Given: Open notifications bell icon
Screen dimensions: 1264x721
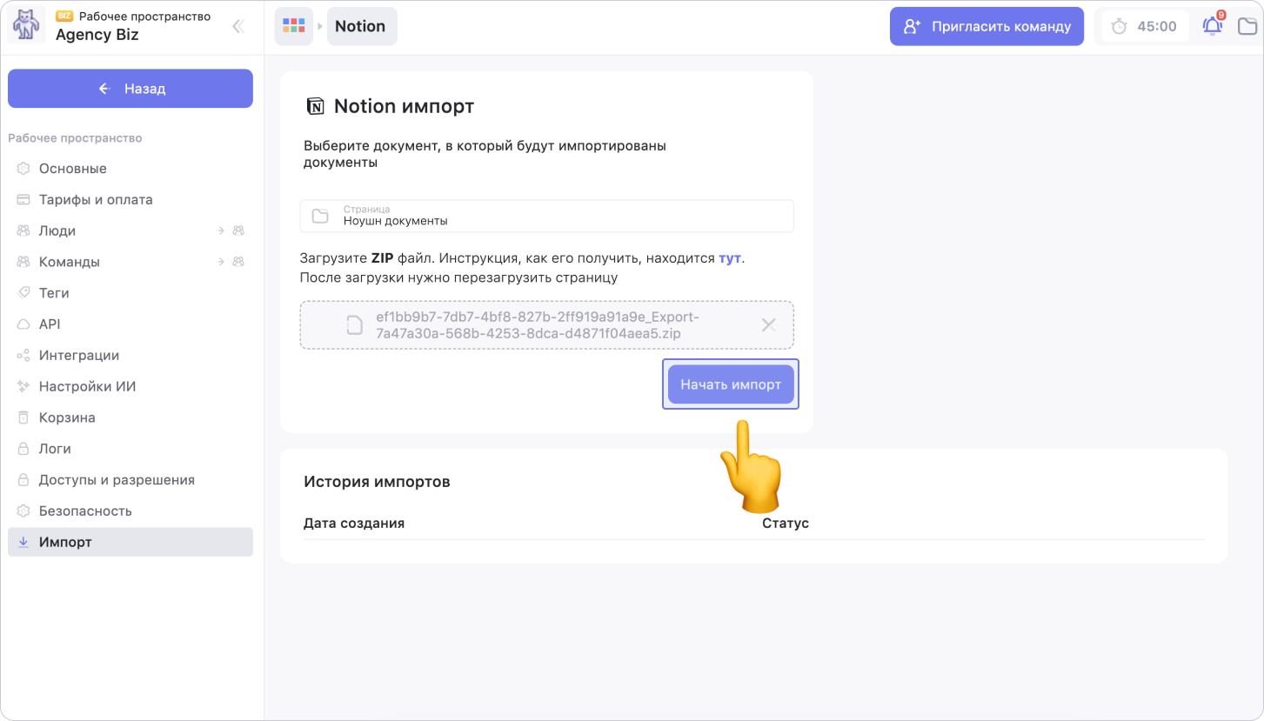Looking at the screenshot, I should tap(1212, 26).
